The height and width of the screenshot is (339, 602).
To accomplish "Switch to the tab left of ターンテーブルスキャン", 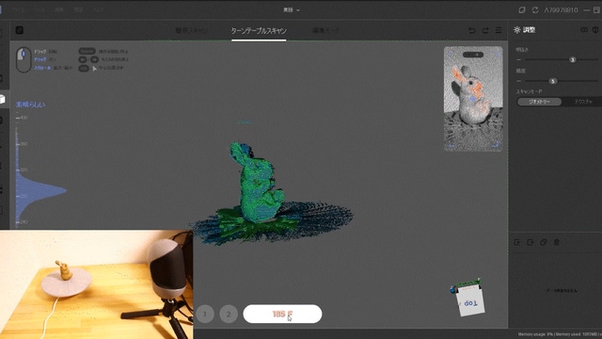I will pyautogui.click(x=191, y=31).
